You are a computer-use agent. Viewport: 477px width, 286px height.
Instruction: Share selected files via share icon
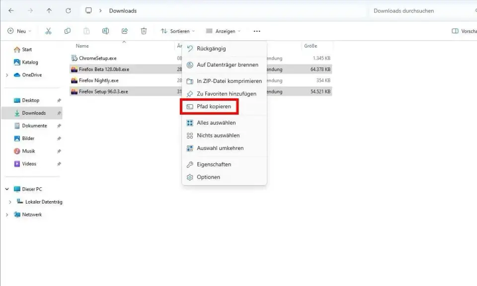(x=124, y=31)
